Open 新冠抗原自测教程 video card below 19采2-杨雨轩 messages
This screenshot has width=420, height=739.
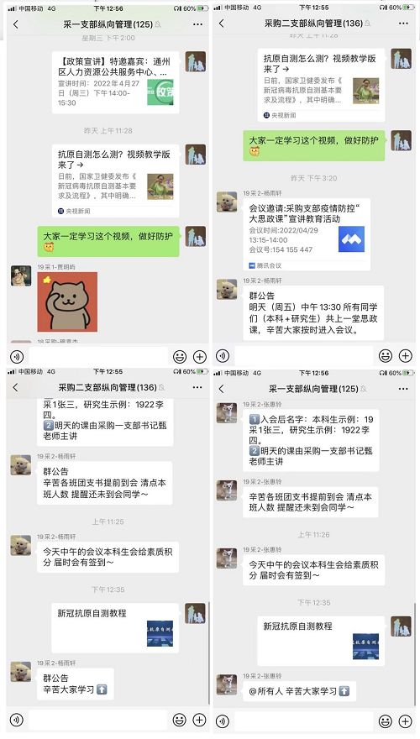pos(115,628)
